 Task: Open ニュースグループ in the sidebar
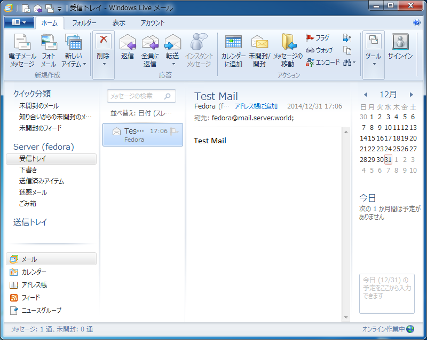[36, 310]
